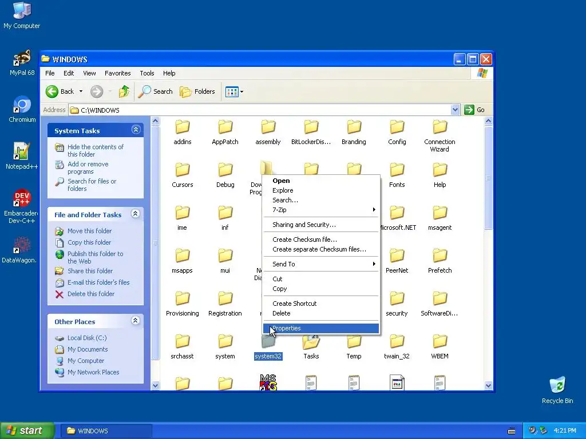Open My Network Places link
Viewport: 586px width, 439px height.
pyautogui.click(x=93, y=372)
